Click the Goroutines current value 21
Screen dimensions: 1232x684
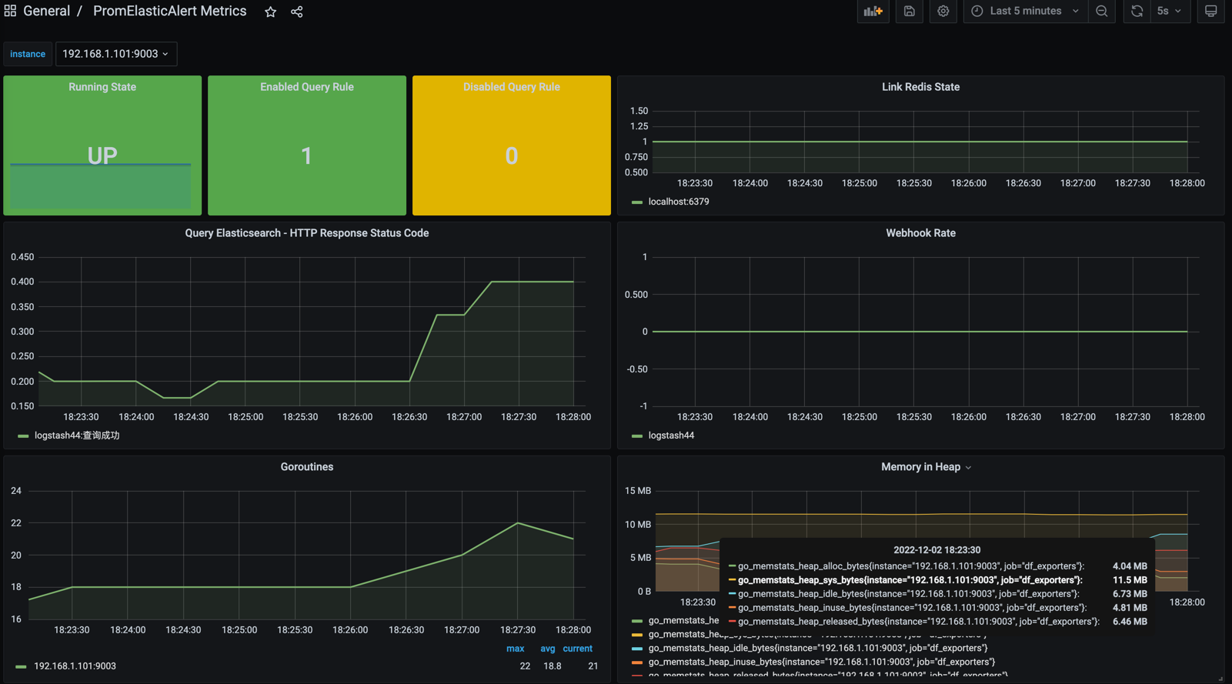click(x=593, y=666)
